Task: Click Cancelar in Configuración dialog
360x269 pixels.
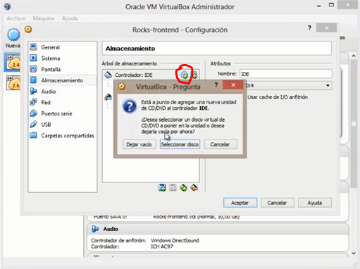Action: [277, 203]
